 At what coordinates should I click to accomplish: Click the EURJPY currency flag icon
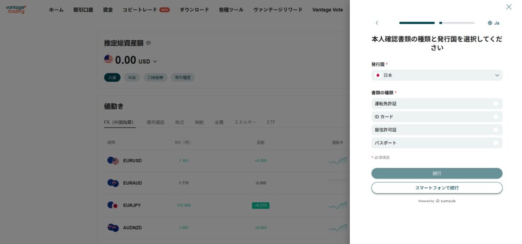pyautogui.click(x=112, y=205)
